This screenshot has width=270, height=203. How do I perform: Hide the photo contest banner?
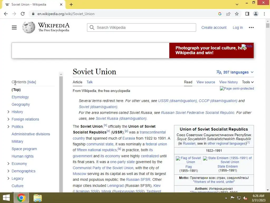click(x=247, y=46)
